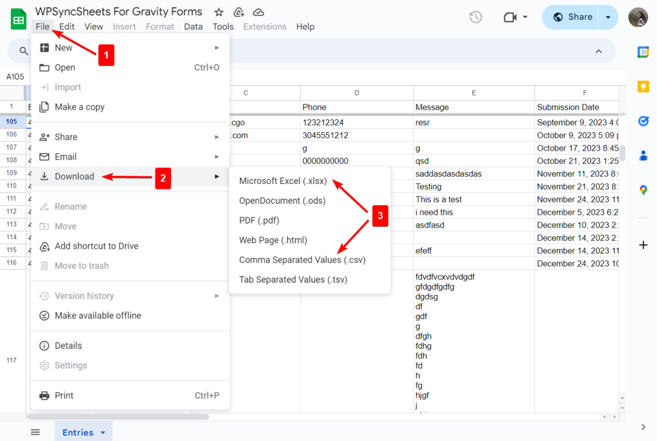The image size is (657, 441).
Task: Download as Comma Separated Values (.csv)
Action: (x=310, y=260)
